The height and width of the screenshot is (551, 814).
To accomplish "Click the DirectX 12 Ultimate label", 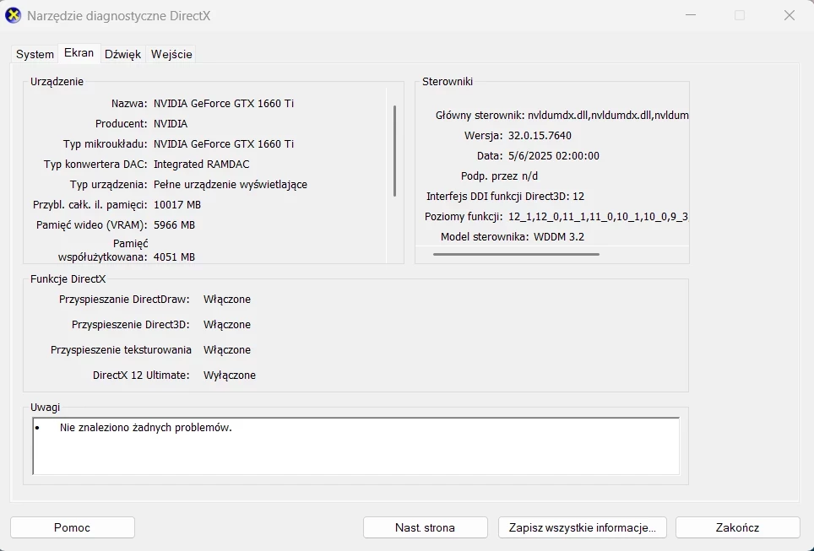I will click(141, 375).
